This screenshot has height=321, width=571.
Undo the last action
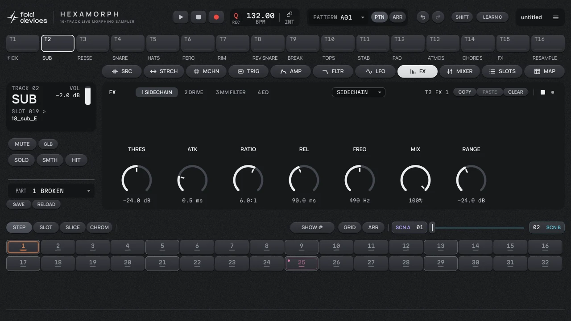click(423, 17)
